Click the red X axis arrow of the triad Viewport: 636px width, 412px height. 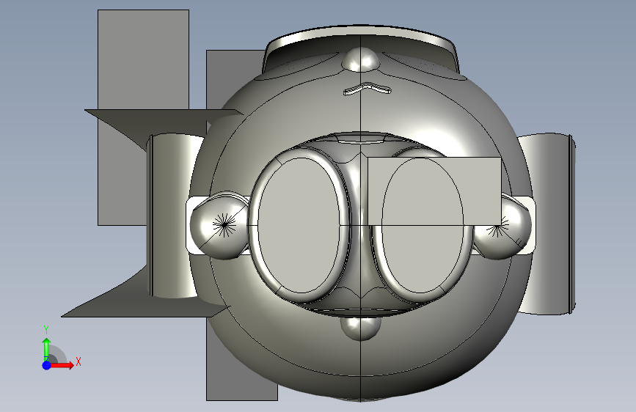62,365
